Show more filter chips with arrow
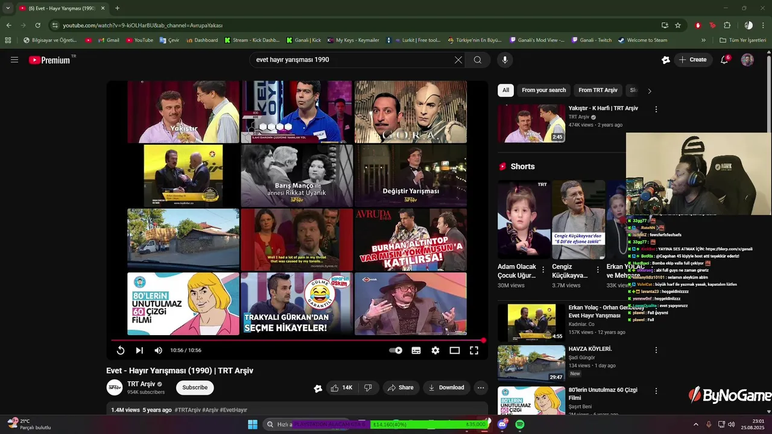This screenshot has height=434, width=772. 650,91
